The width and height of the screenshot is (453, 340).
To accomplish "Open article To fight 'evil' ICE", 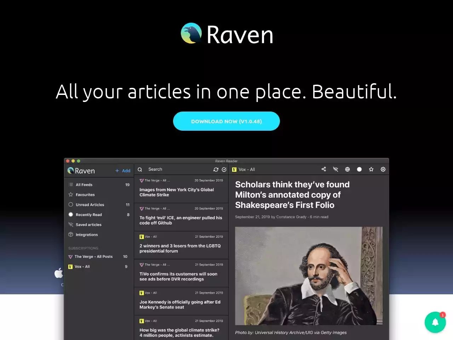I will (181, 217).
